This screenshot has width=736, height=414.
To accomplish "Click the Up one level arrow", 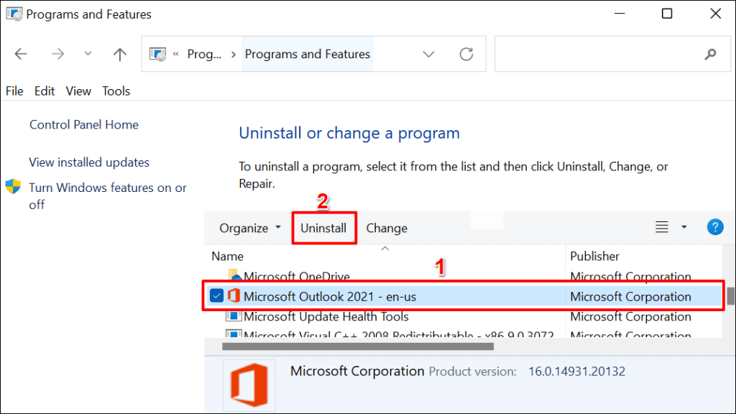I will click(x=120, y=54).
